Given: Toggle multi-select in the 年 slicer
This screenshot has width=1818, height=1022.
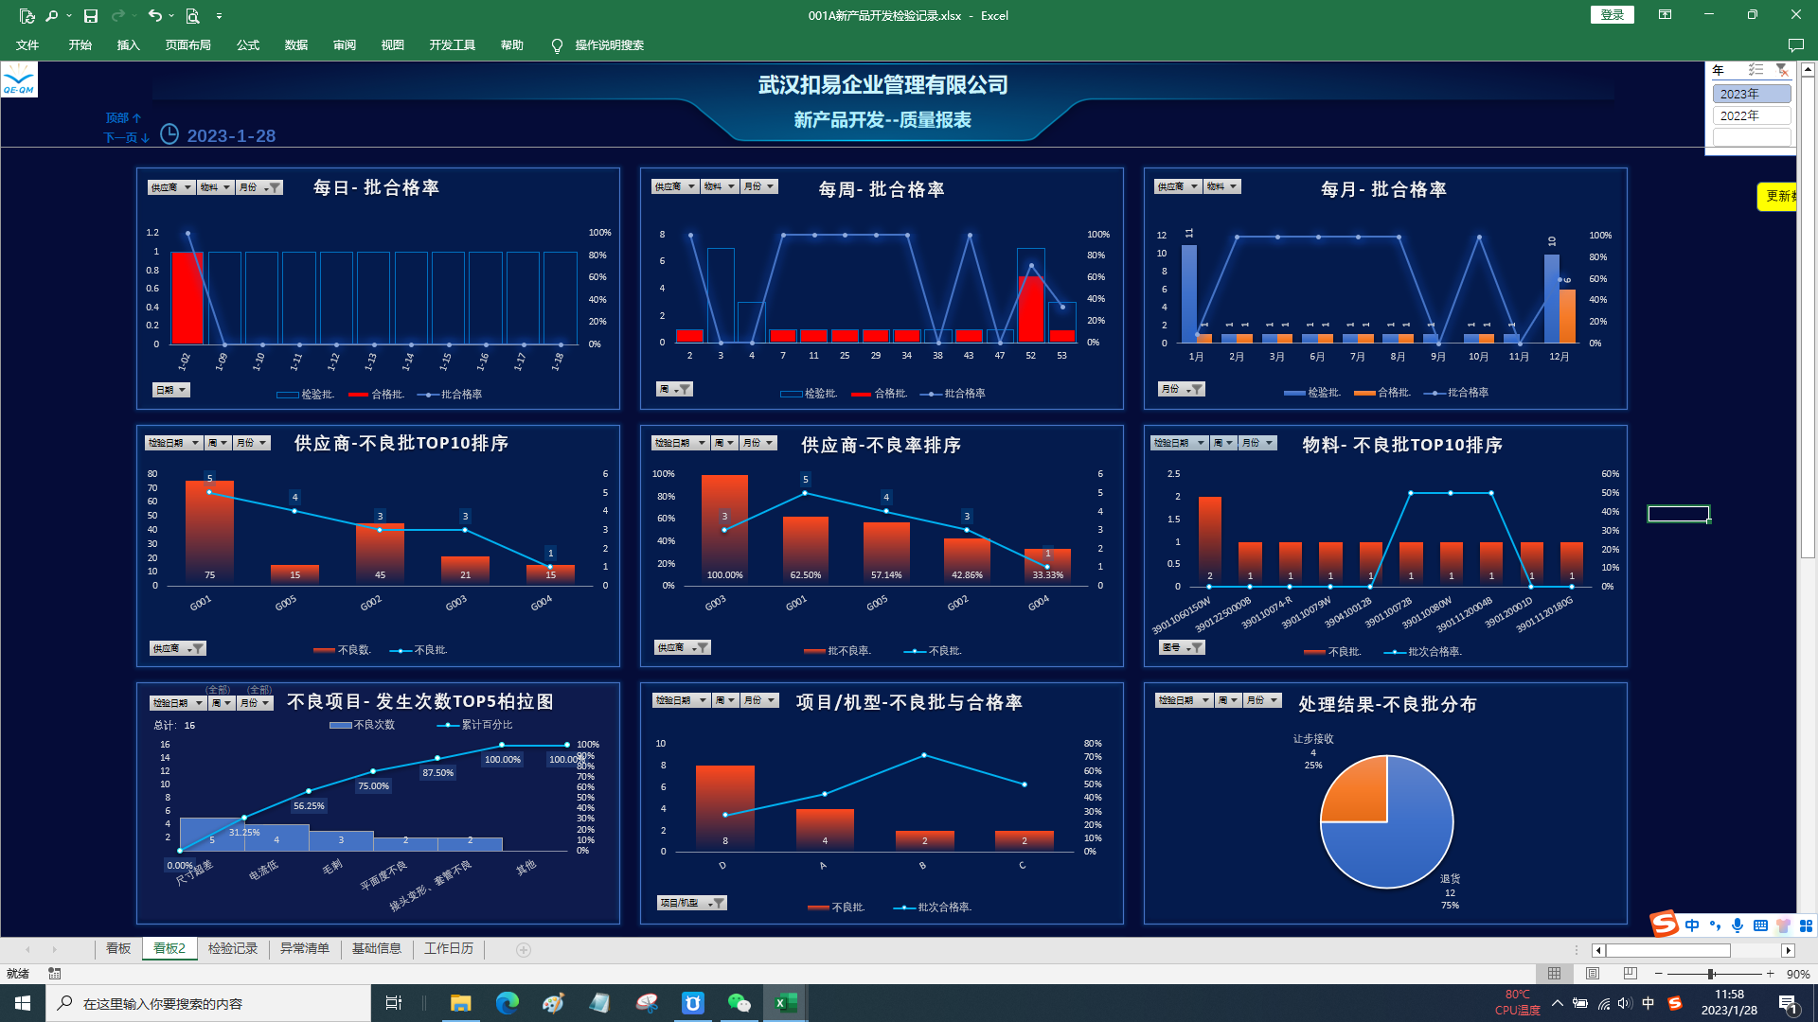Looking at the screenshot, I should pos(1756,70).
